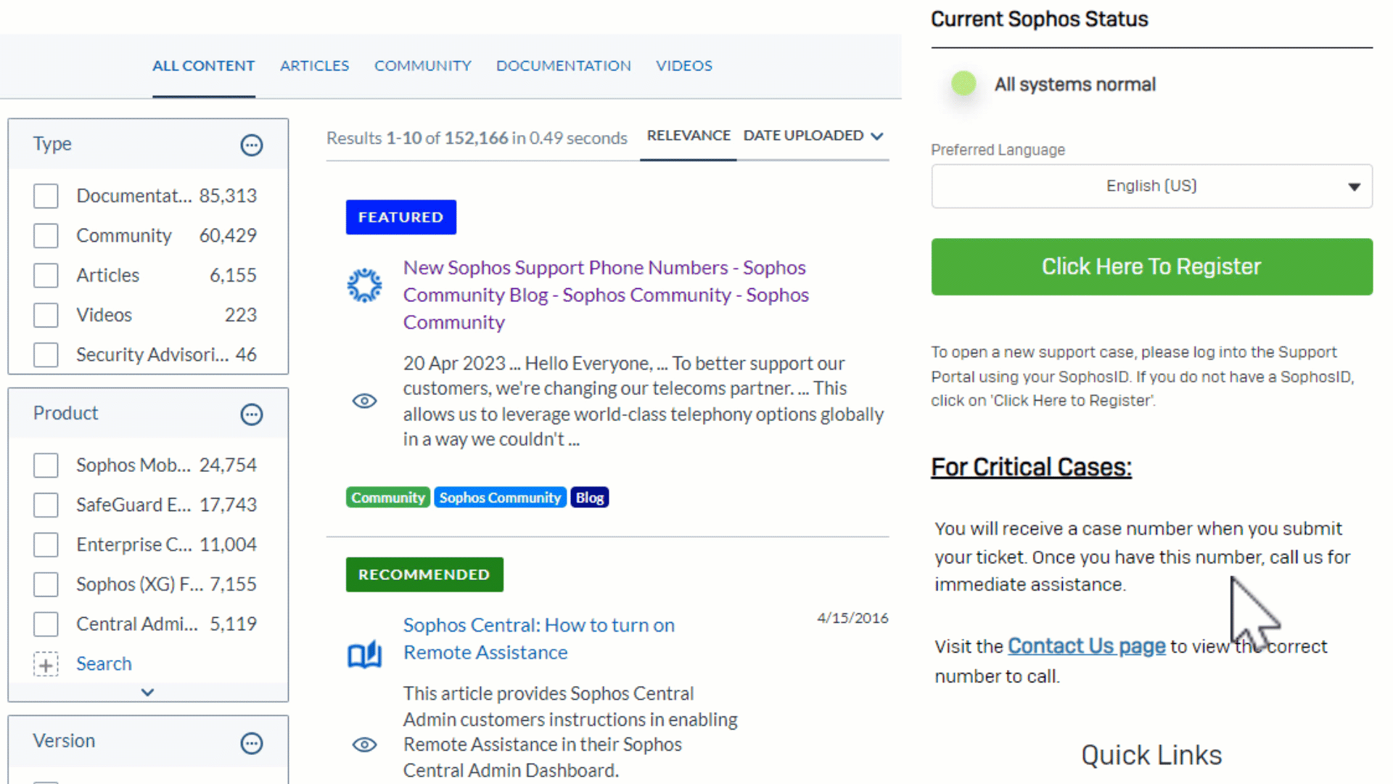
Task: Preview the featured Support Phone Numbers article
Action: (364, 401)
